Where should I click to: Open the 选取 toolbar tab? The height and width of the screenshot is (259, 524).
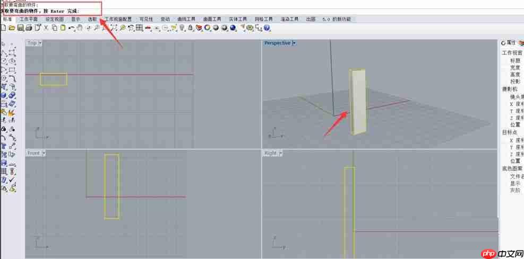(92, 20)
